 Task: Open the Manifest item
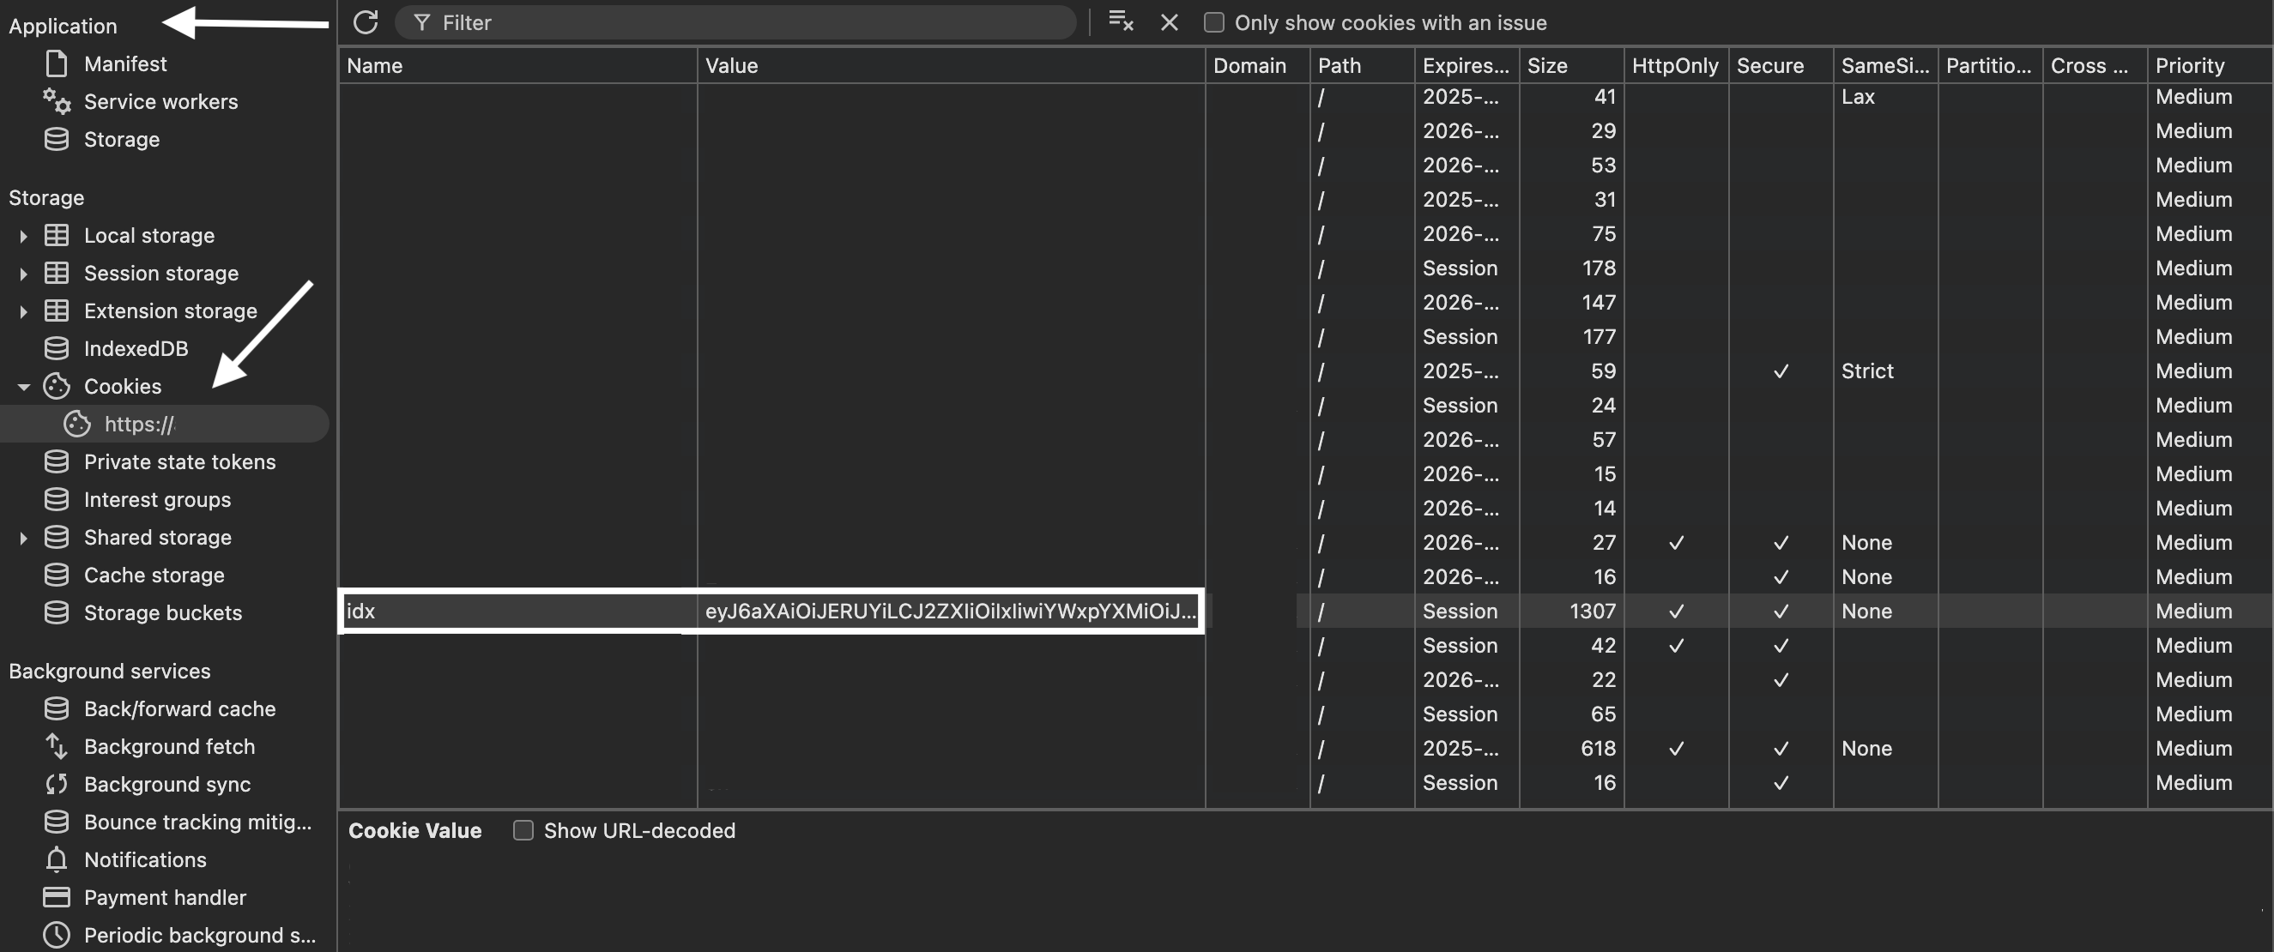click(x=124, y=63)
